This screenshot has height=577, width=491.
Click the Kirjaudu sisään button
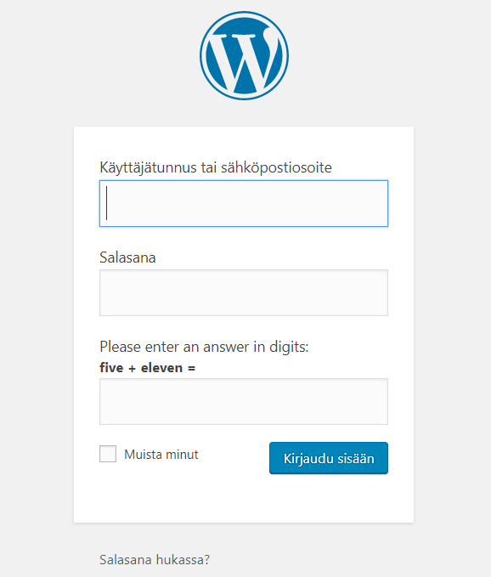coord(329,458)
